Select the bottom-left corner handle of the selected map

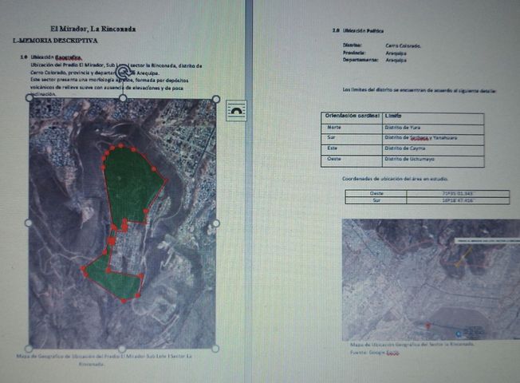pyautogui.click(x=29, y=349)
